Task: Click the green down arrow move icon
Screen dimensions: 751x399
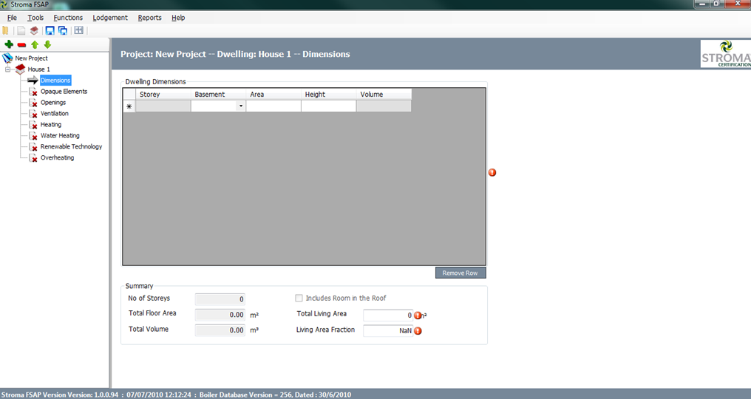Action: coord(47,44)
